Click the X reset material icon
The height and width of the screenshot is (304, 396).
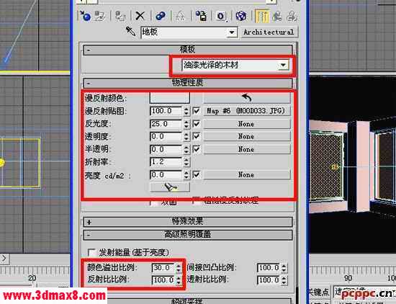140,16
